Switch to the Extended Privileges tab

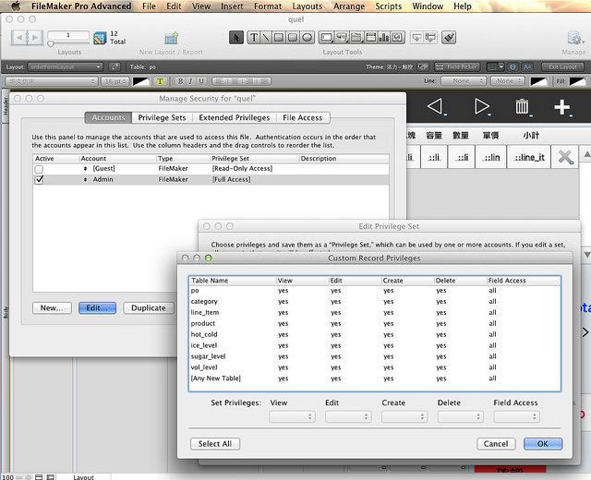coord(235,117)
